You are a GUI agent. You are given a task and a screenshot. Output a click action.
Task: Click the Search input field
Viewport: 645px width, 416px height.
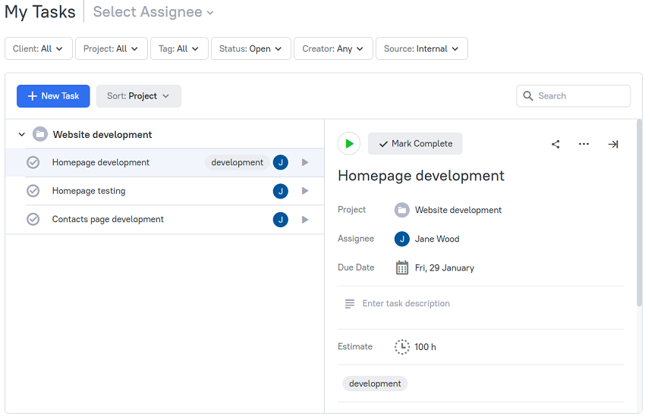(x=574, y=96)
